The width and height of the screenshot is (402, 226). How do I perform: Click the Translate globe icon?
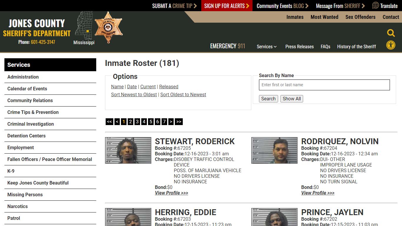[x=376, y=5]
